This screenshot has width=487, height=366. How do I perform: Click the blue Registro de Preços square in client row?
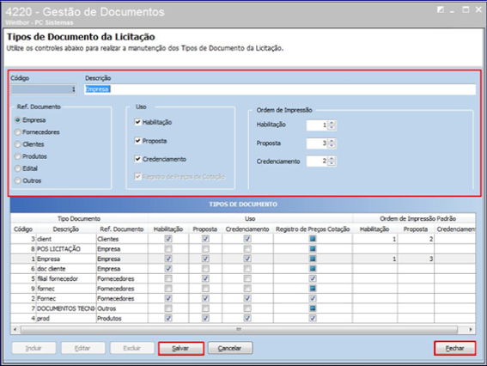pyautogui.click(x=313, y=239)
